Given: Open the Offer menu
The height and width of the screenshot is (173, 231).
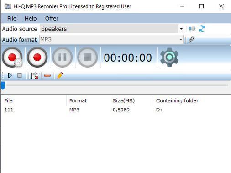Looking at the screenshot, I should pyautogui.click(x=52, y=18).
